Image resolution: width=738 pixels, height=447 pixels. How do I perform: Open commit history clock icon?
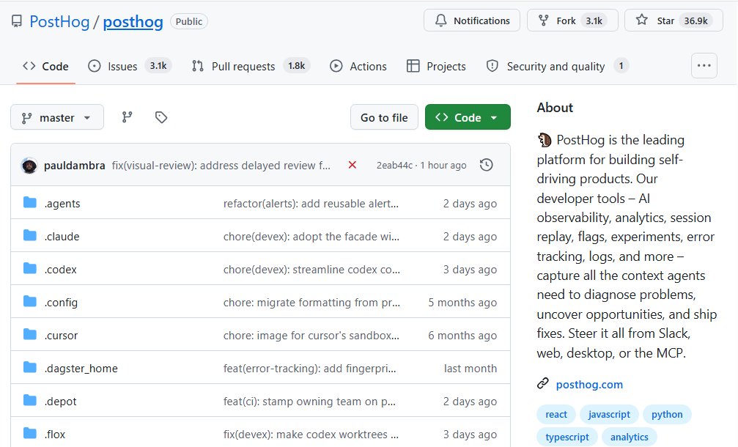(486, 165)
